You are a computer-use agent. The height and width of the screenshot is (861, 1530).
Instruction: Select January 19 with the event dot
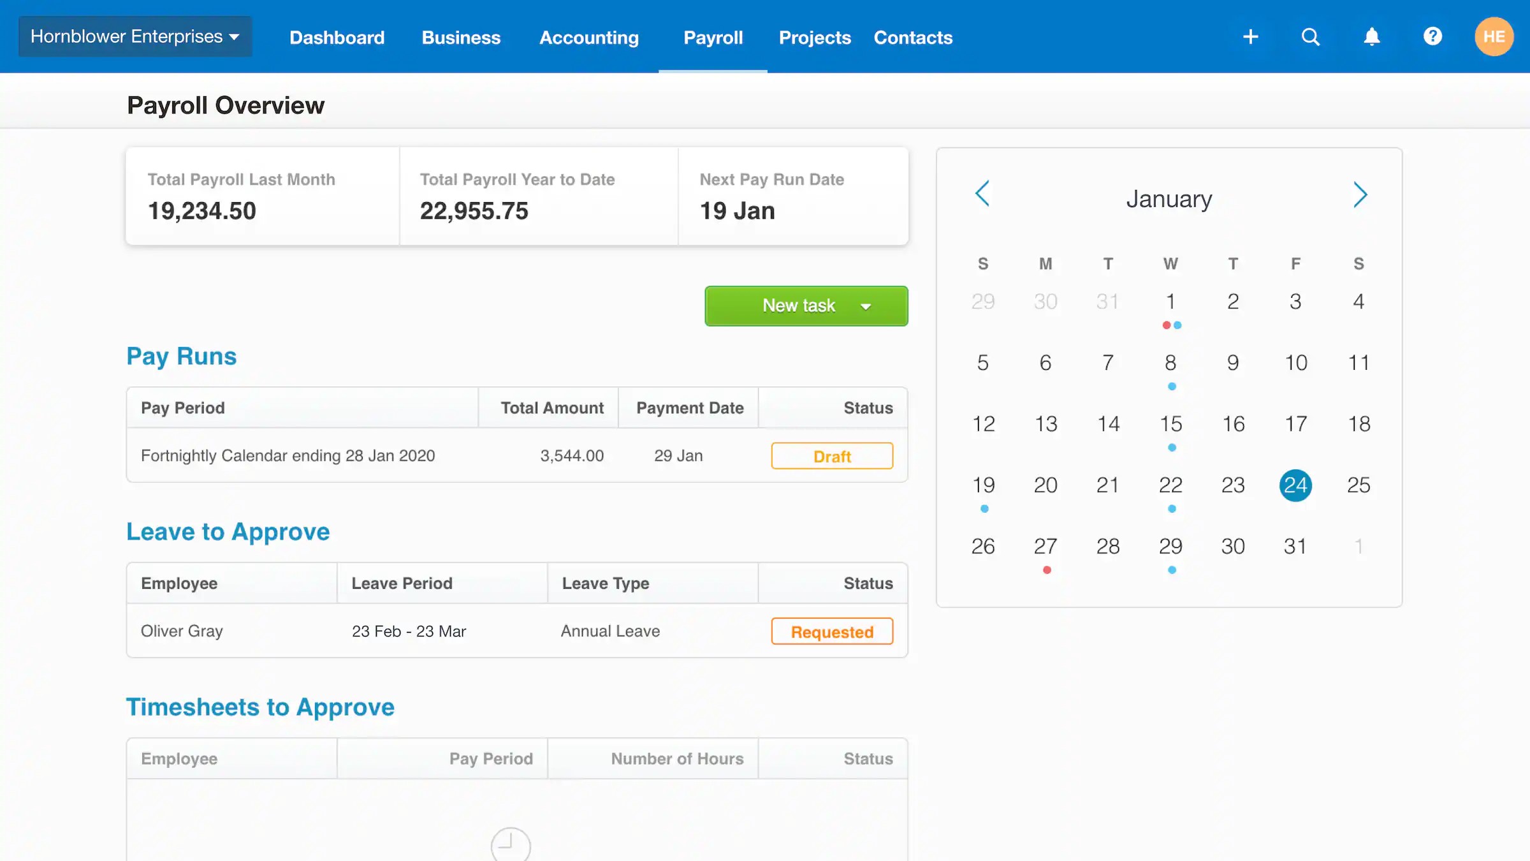pos(984,485)
